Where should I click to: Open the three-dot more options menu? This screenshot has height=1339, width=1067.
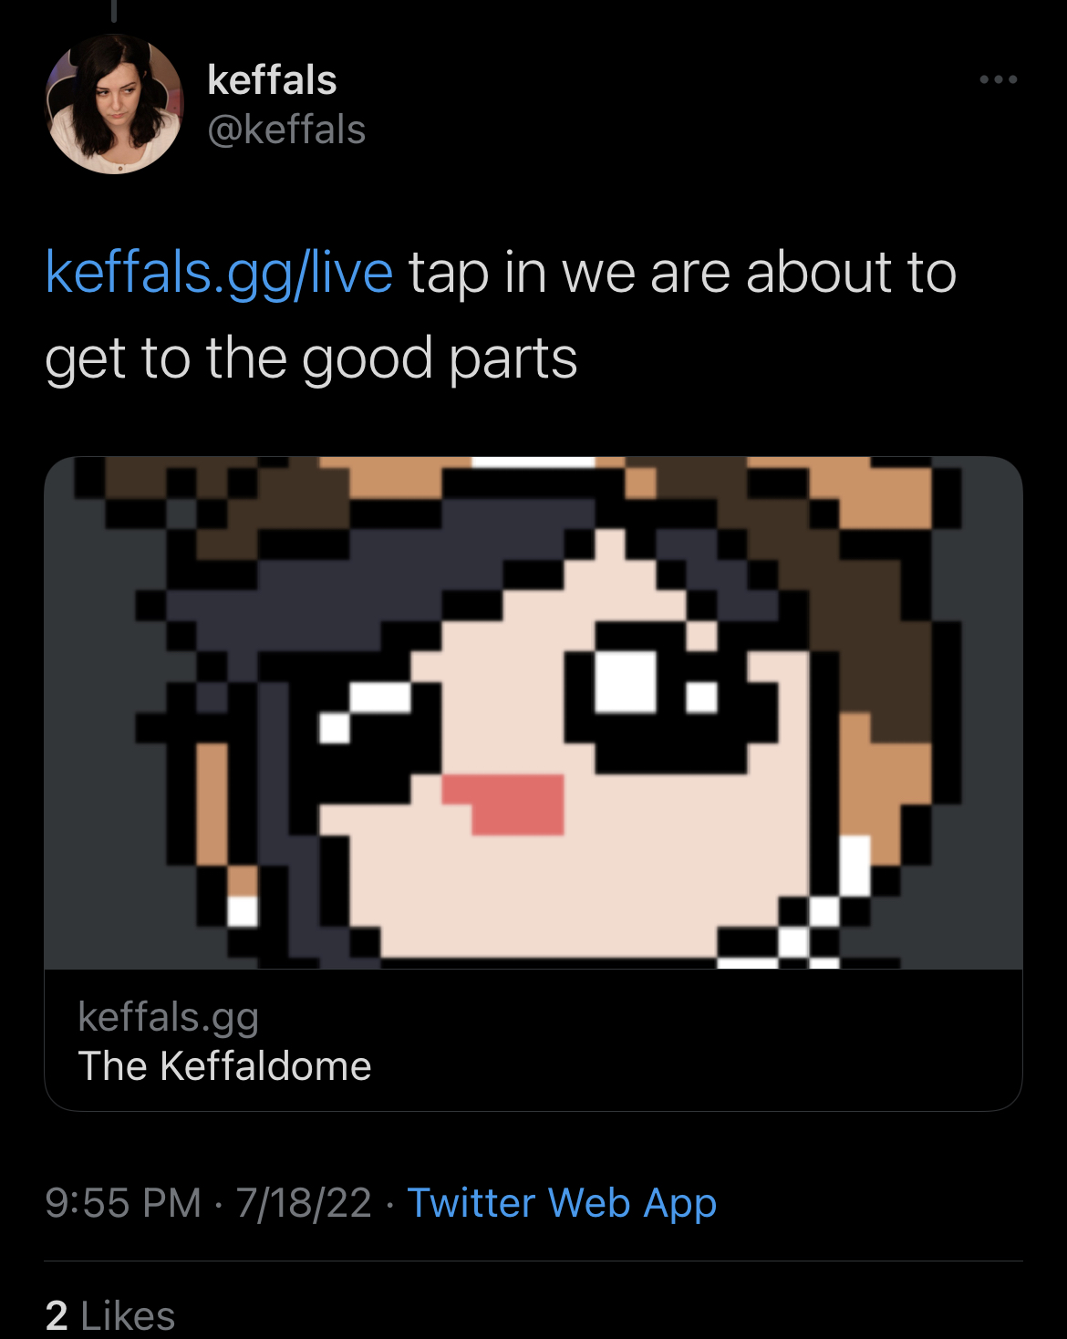tap(999, 79)
